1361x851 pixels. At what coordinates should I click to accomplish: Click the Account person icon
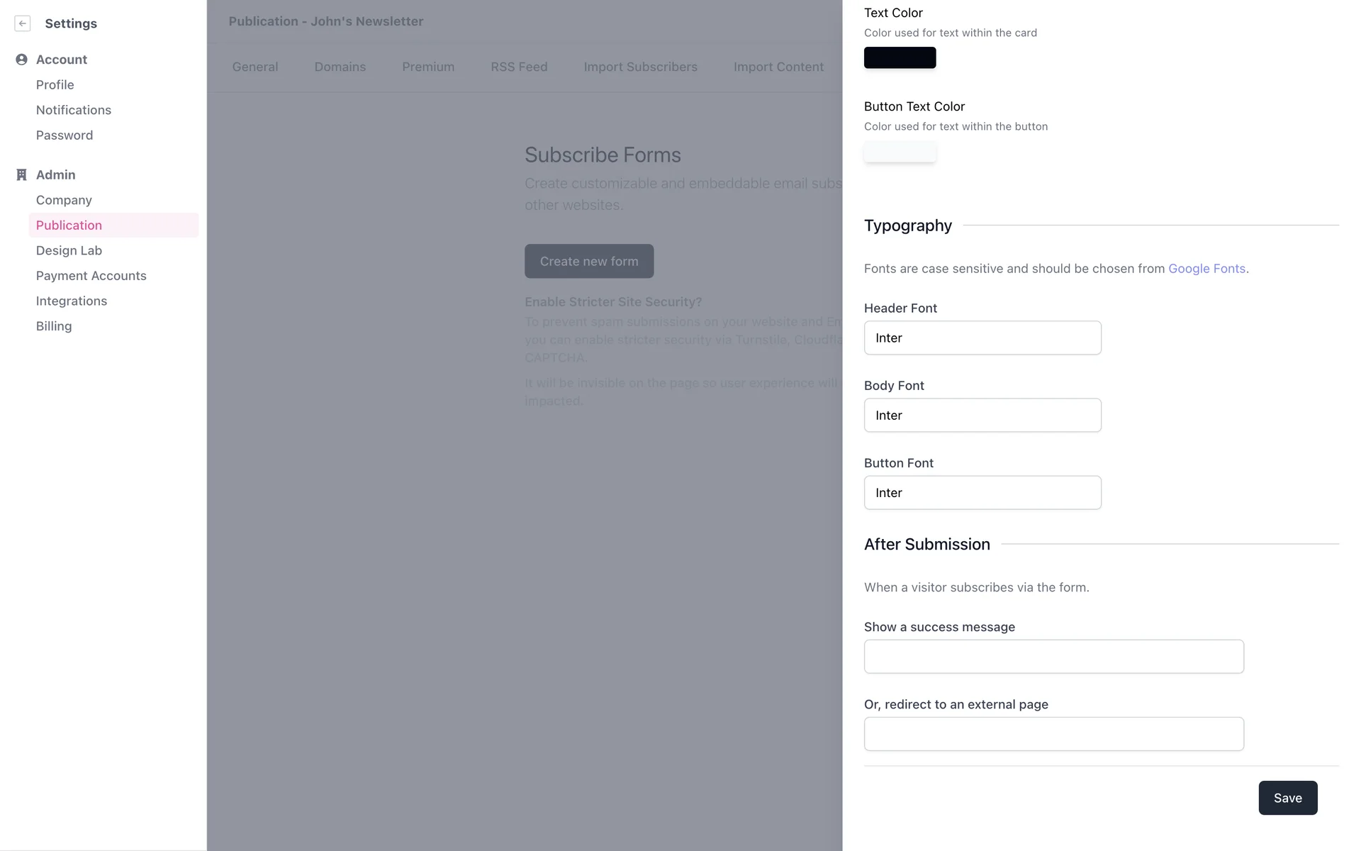(21, 60)
